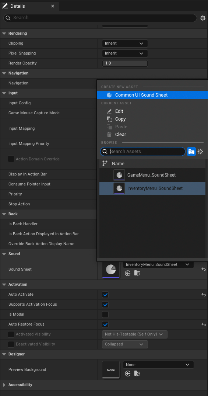
Task: Open Details panel settings gear
Action: pos(203,18)
